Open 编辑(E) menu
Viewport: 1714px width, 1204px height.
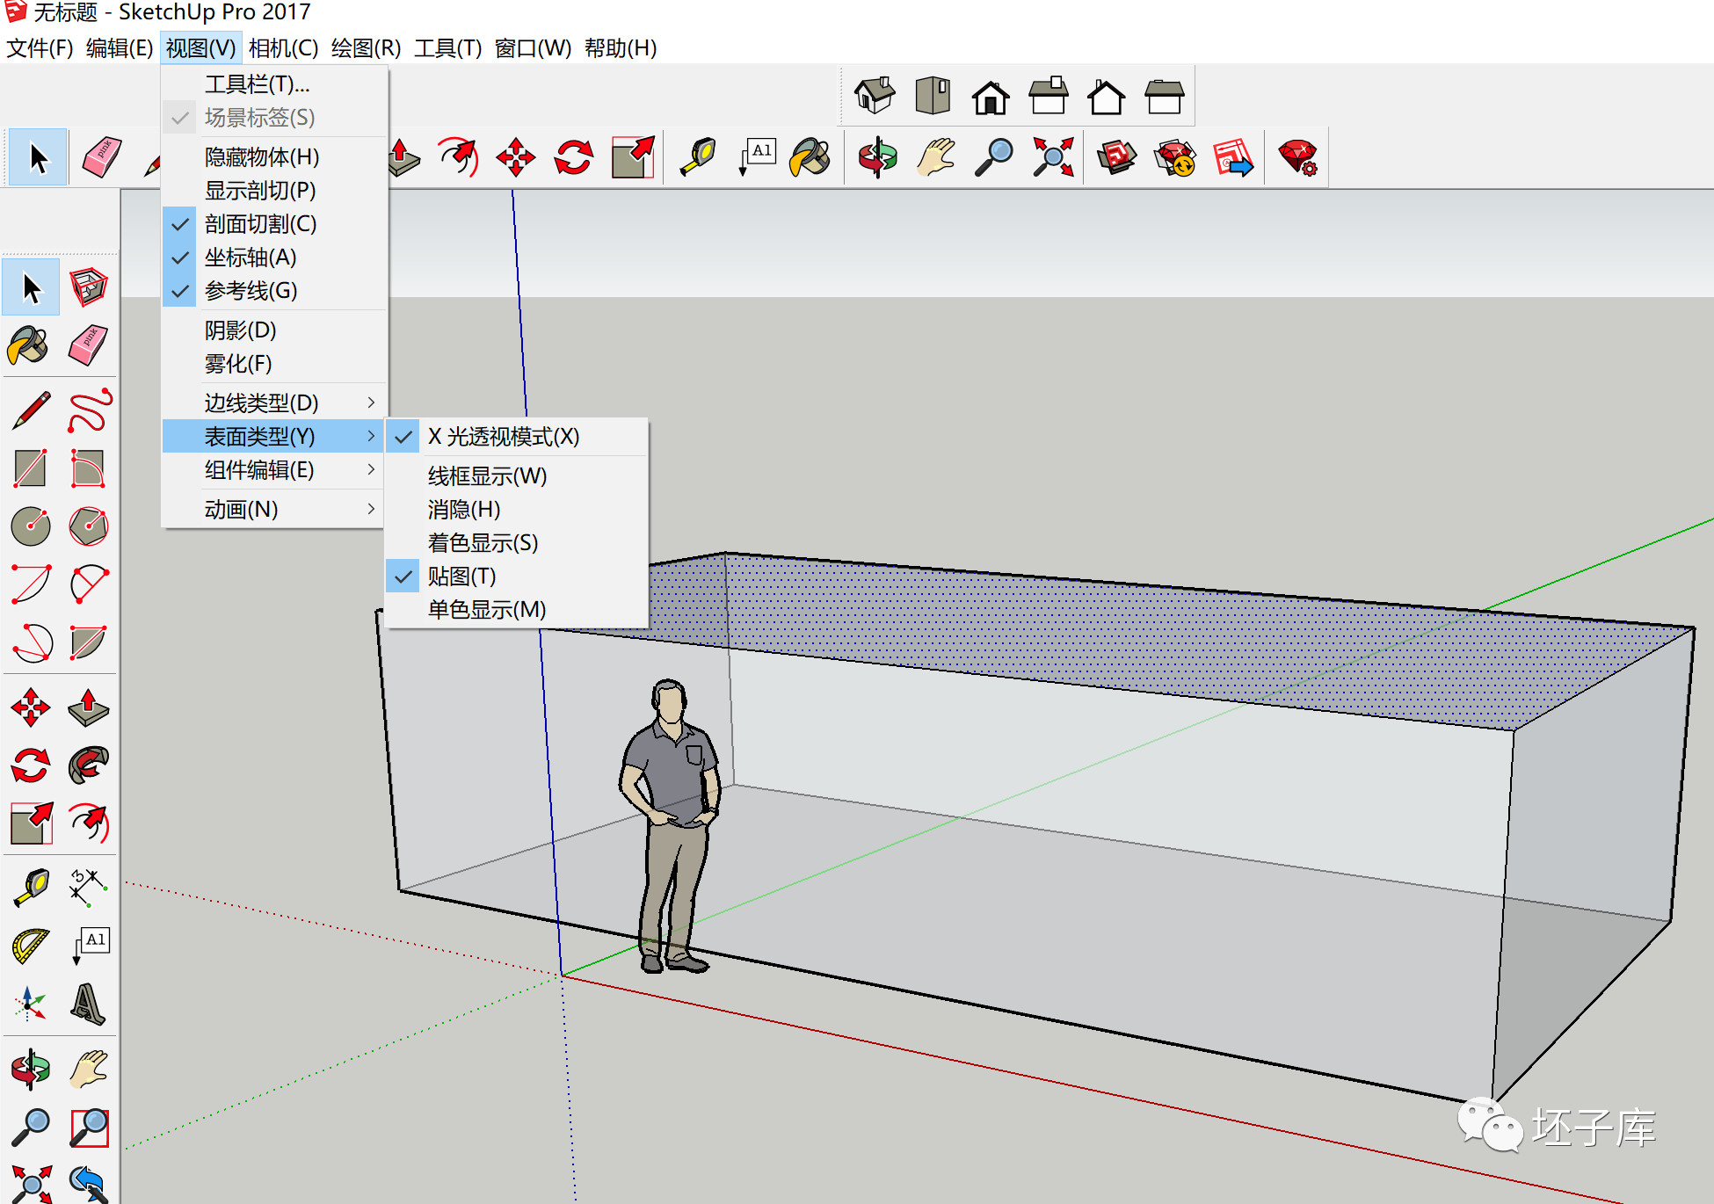(x=120, y=48)
